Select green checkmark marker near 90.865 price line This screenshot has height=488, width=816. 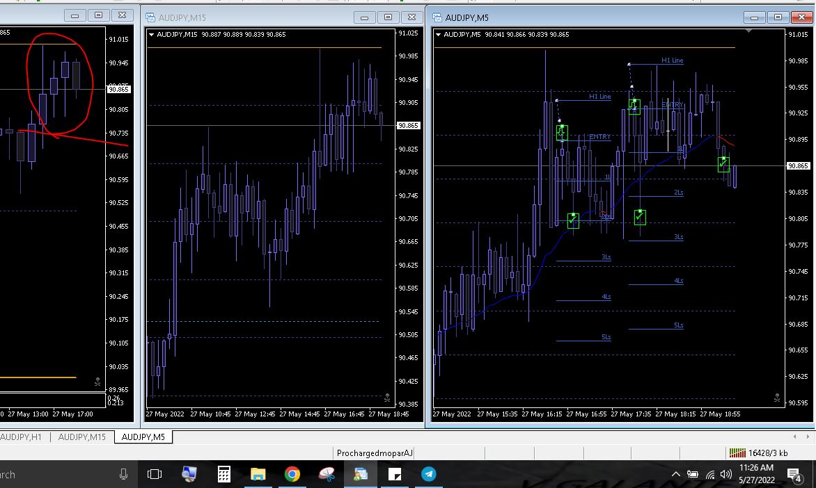point(723,164)
